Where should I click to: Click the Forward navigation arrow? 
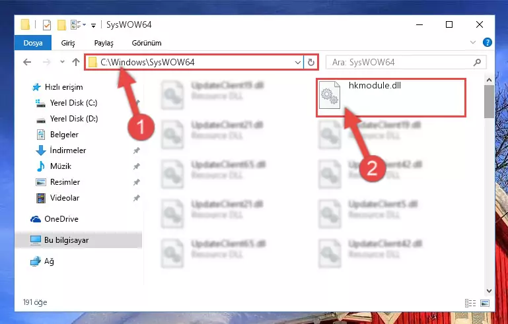(x=47, y=62)
